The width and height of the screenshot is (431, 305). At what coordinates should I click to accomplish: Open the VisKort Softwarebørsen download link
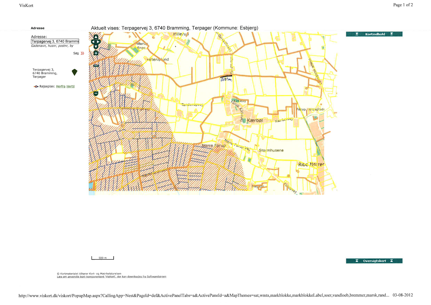112,277
